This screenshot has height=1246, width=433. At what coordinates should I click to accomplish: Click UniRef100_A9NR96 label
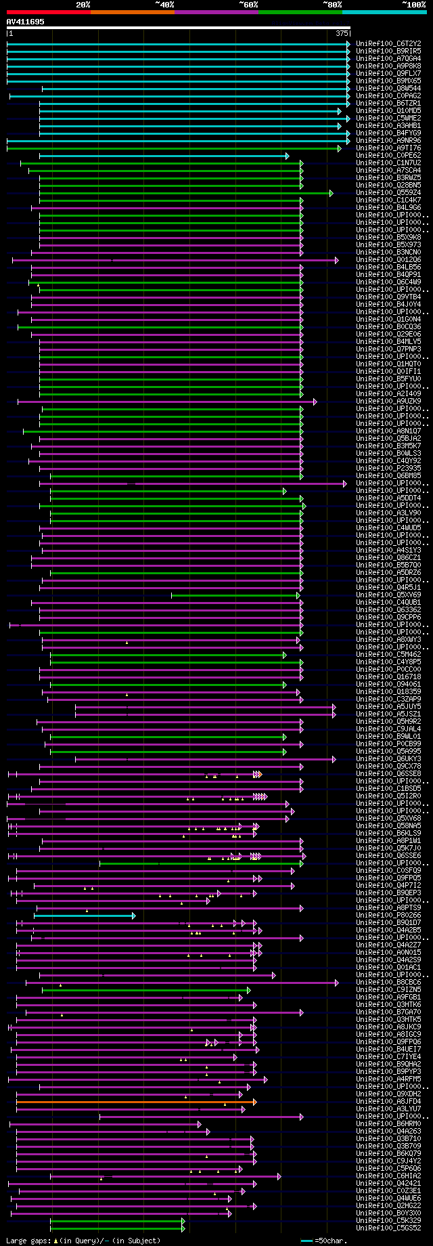[388, 140]
